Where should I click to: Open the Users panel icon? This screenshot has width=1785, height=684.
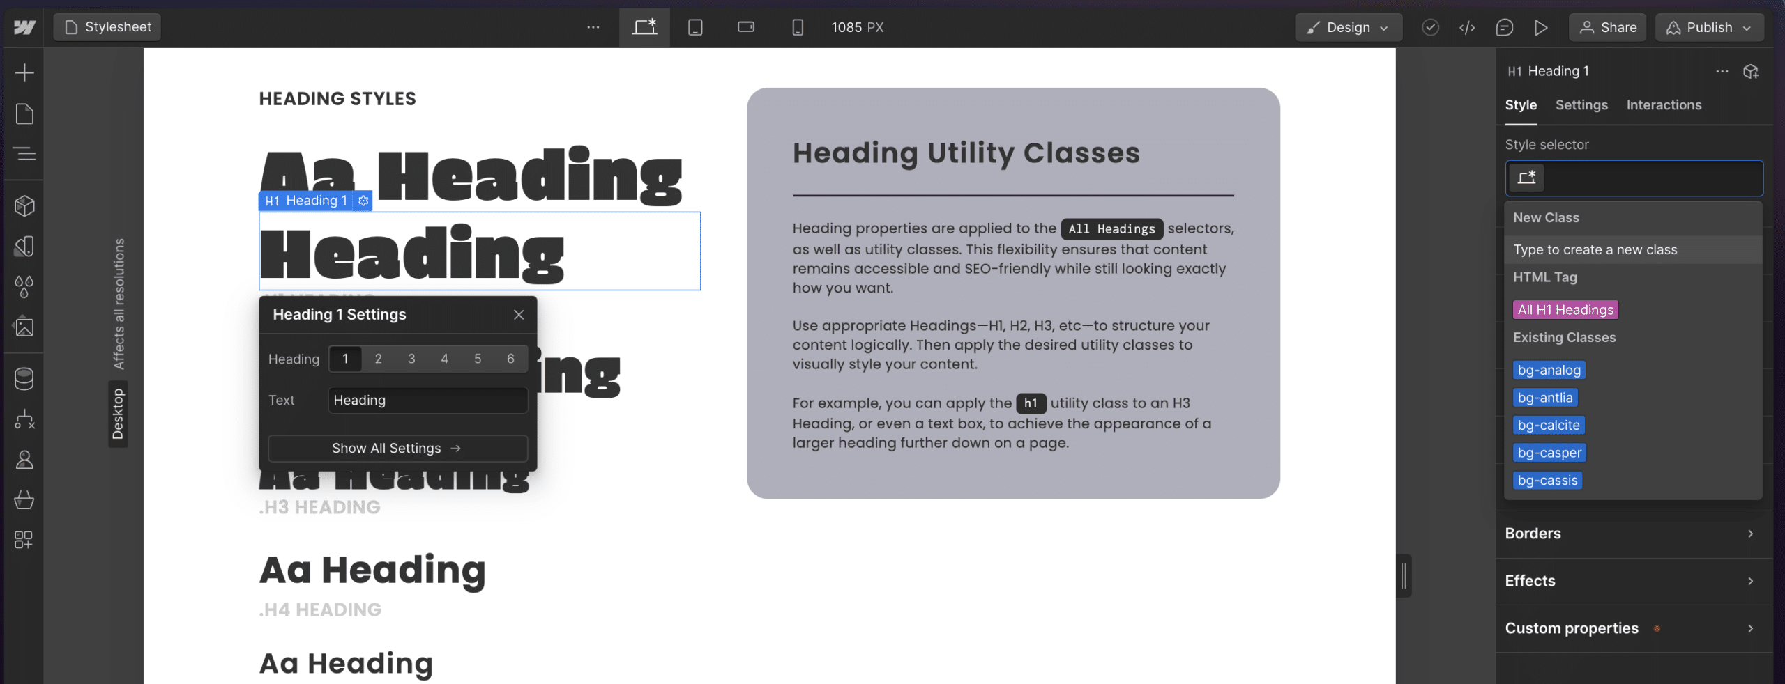(24, 460)
